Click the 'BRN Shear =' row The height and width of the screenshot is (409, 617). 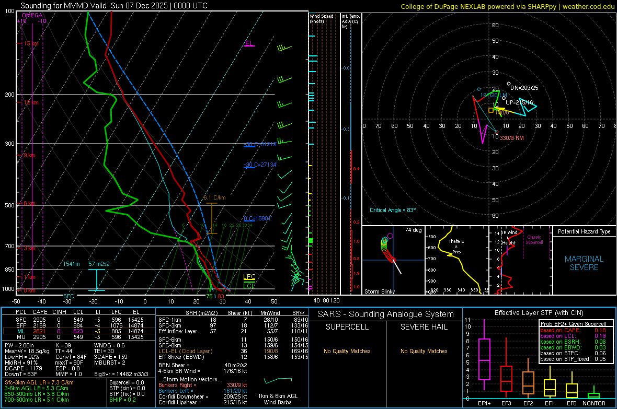pos(203,365)
